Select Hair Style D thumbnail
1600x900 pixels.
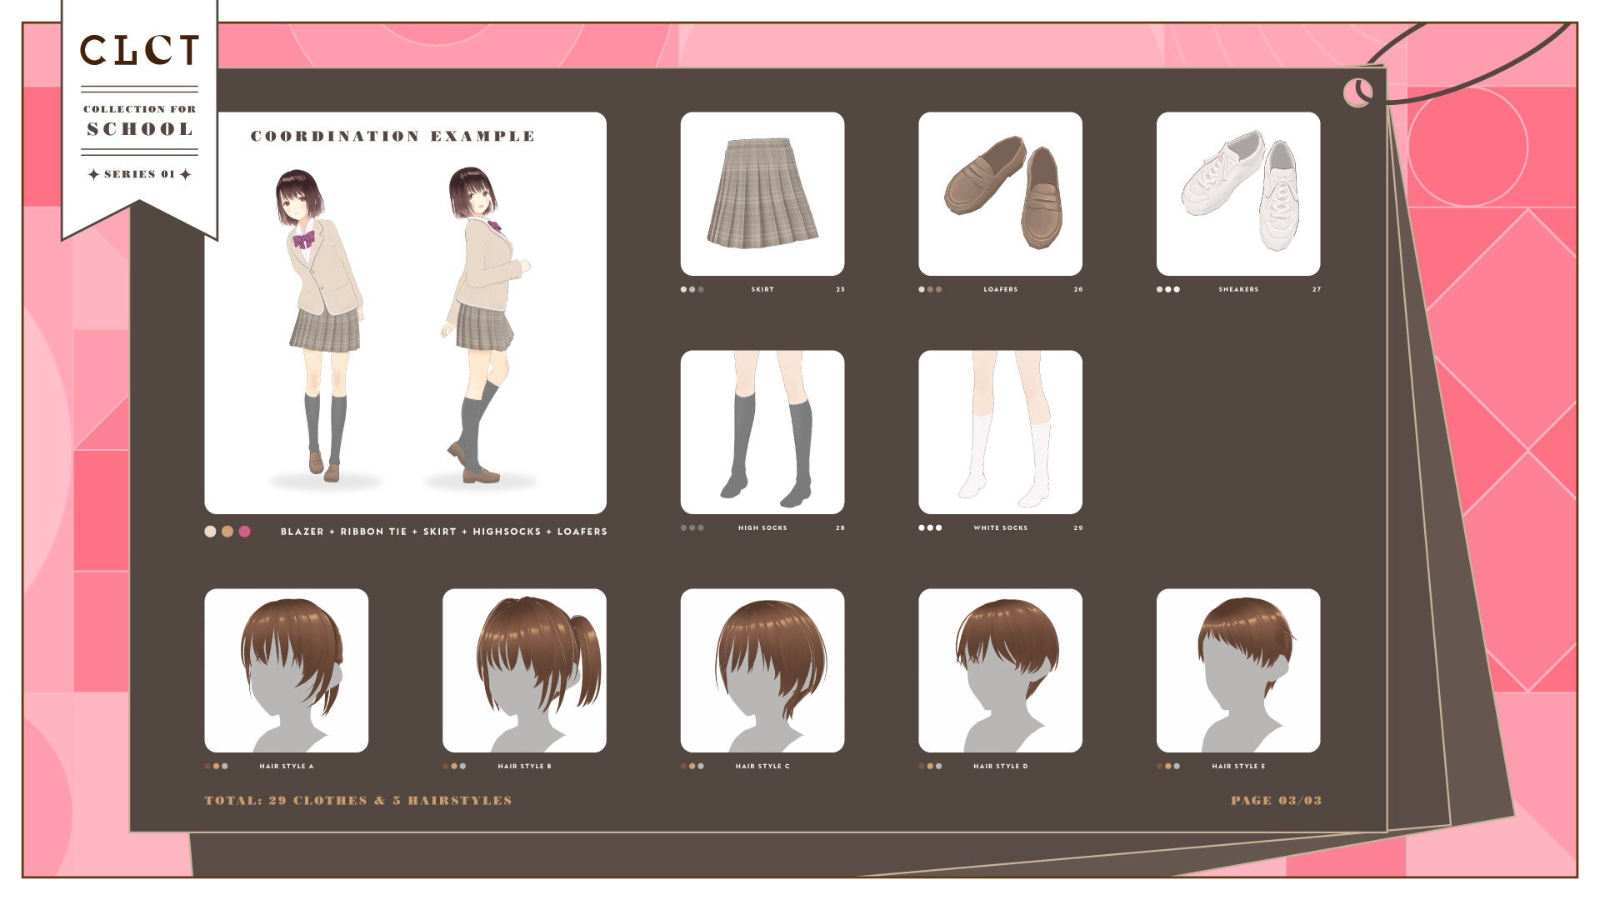pos(1000,670)
